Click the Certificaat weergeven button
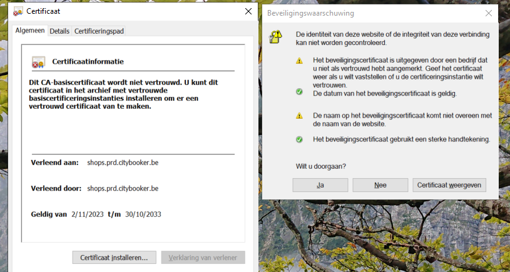 (449, 185)
